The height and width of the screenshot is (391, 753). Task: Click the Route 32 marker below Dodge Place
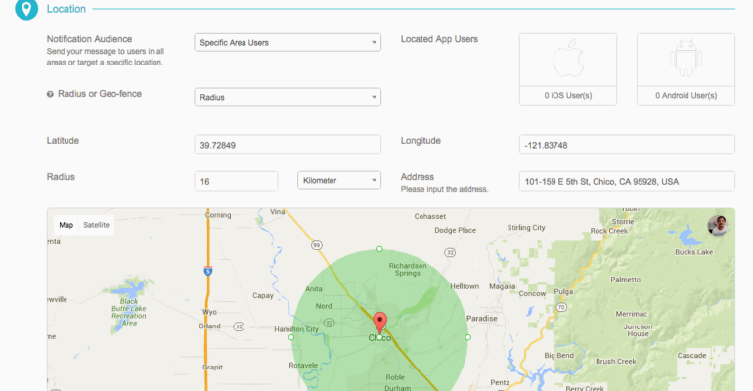pos(450,252)
